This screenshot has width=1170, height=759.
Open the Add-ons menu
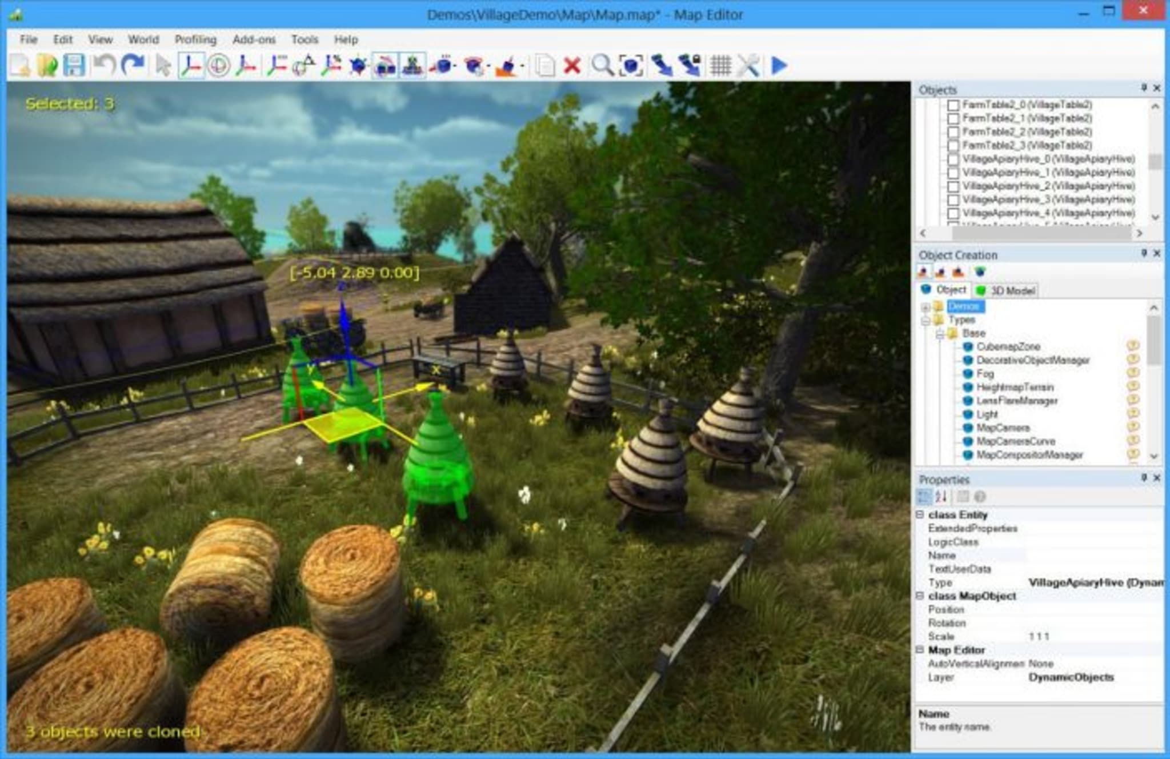254,39
